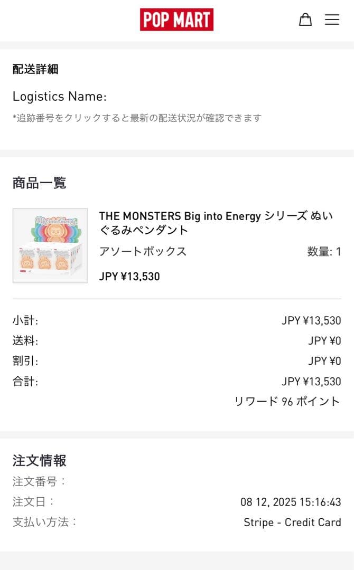Click the 合計 total amount value
The image size is (354, 570).
tap(311, 382)
